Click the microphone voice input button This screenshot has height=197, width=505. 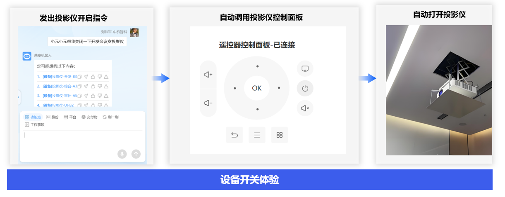[122, 154]
